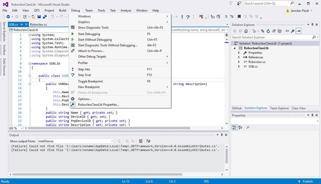Open the Windows submenu in Debug menu
321x184 pixels.
(x=120, y=16)
